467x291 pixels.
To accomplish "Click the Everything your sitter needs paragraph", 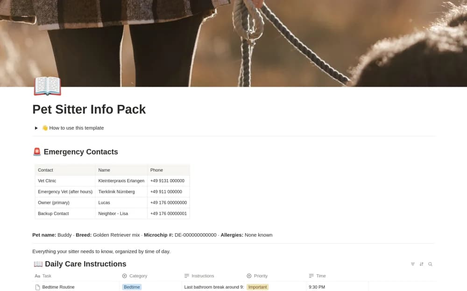I will click(101, 251).
